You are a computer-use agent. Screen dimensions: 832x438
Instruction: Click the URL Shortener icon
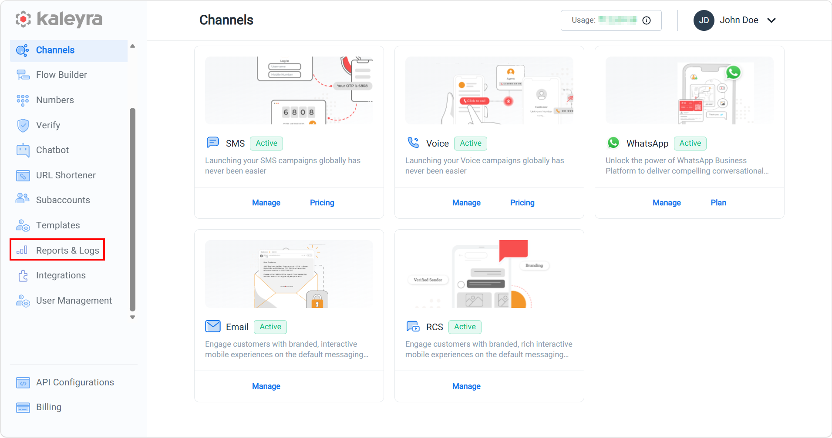(x=23, y=175)
